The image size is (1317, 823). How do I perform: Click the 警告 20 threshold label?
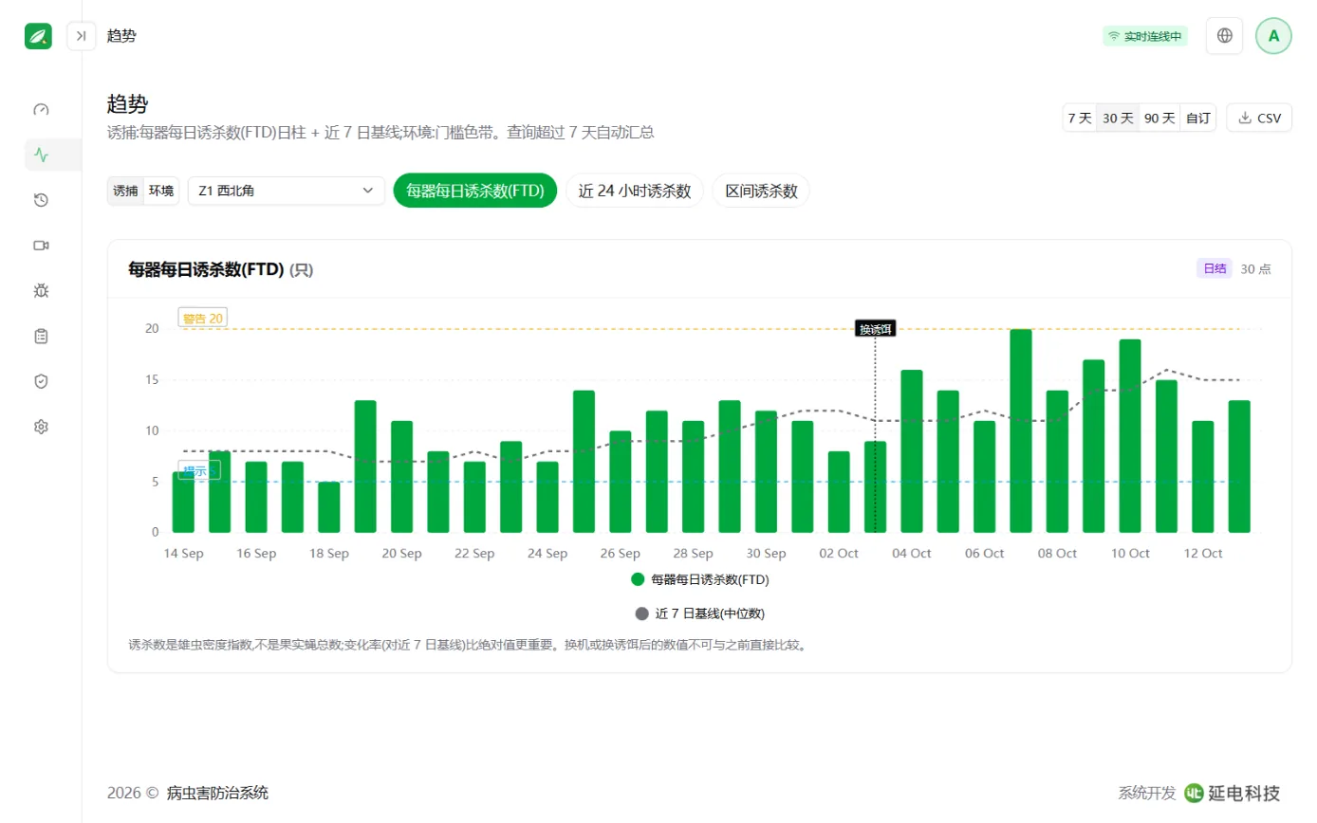point(203,319)
